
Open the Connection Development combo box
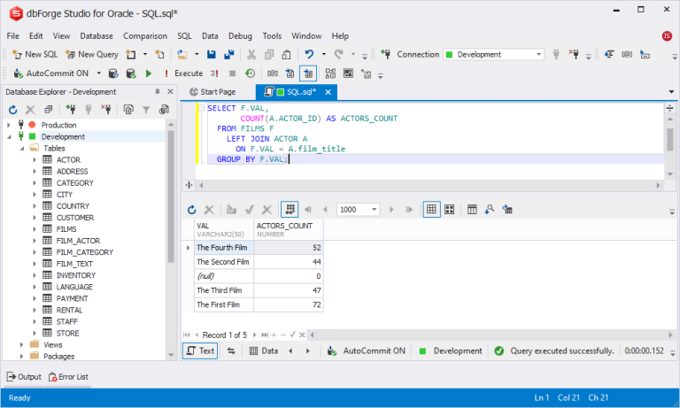(x=493, y=54)
